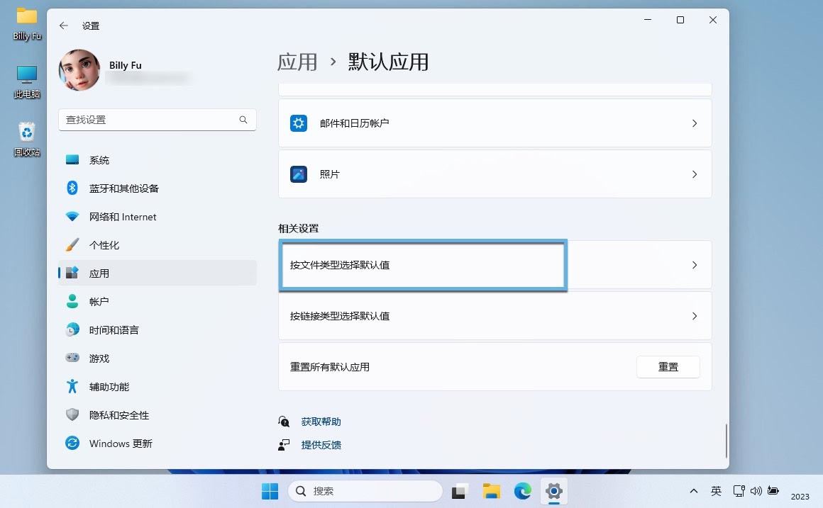Screen dimensions: 823x508
Task: Click the 查找设置 search field
Action: pos(149,120)
